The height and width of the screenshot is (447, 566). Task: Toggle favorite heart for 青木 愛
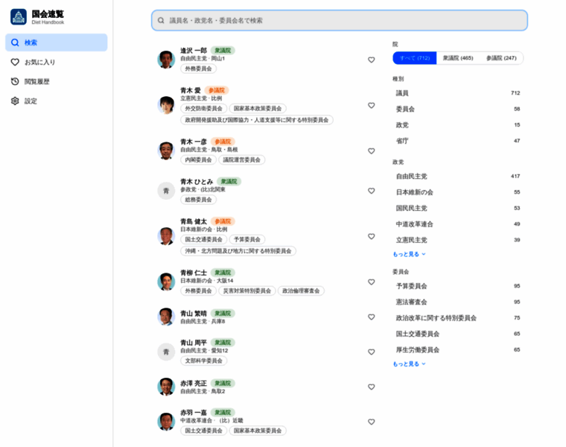point(371,105)
